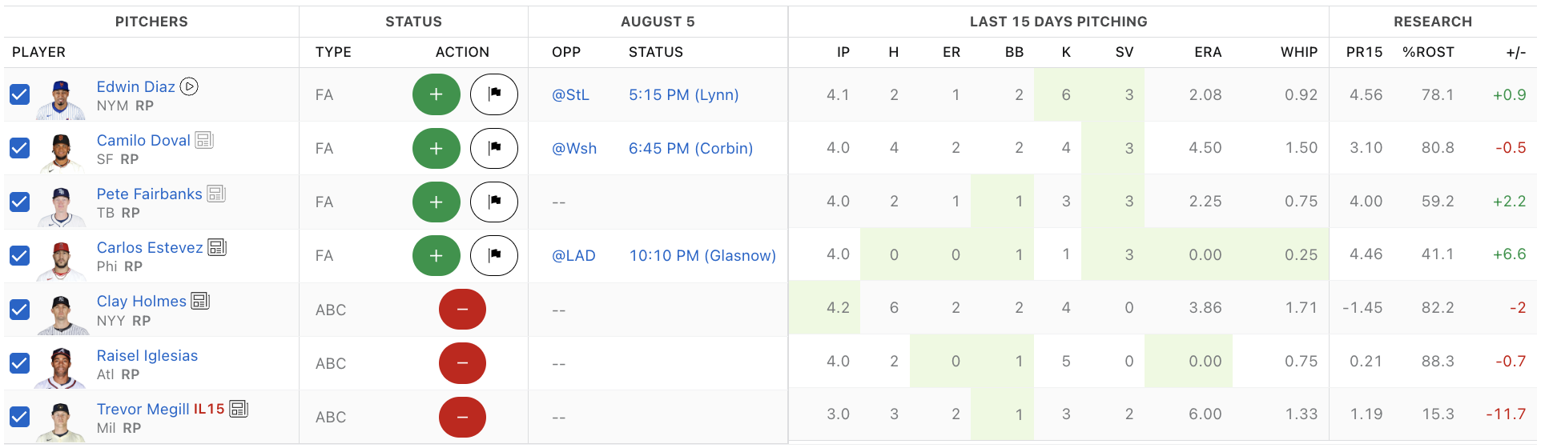This screenshot has width=1549, height=448.
Task: Add Edwin Diaz with green plus button
Action: (x=436, y=94)
